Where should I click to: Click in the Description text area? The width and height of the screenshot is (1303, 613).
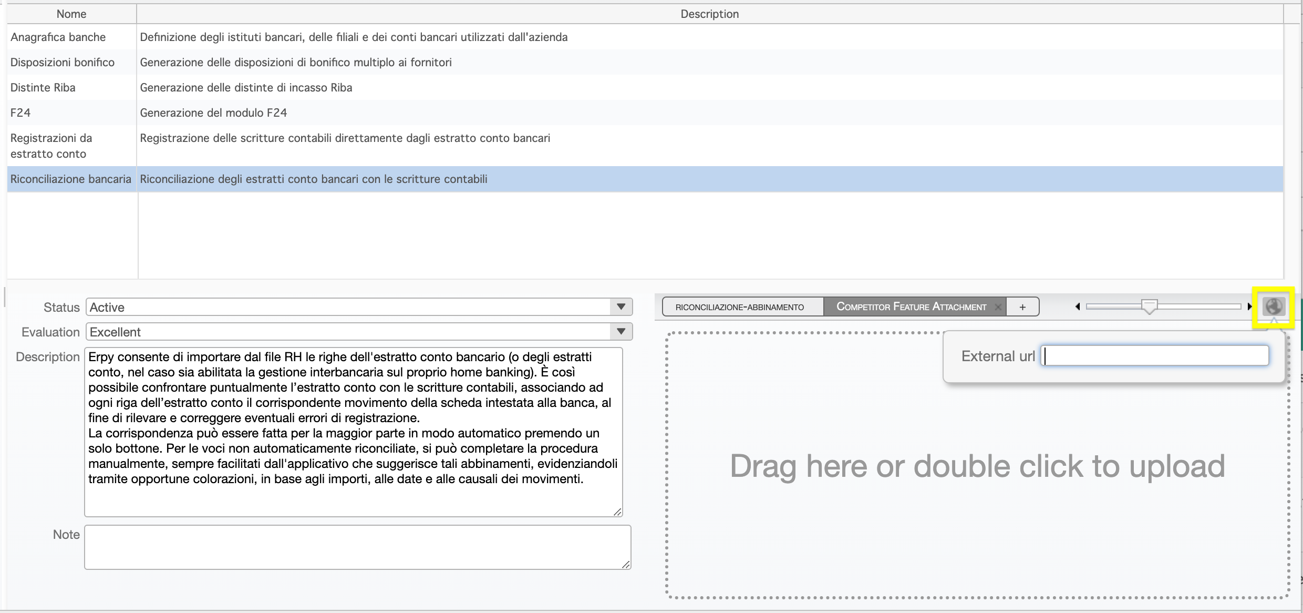tap(353, 431)
